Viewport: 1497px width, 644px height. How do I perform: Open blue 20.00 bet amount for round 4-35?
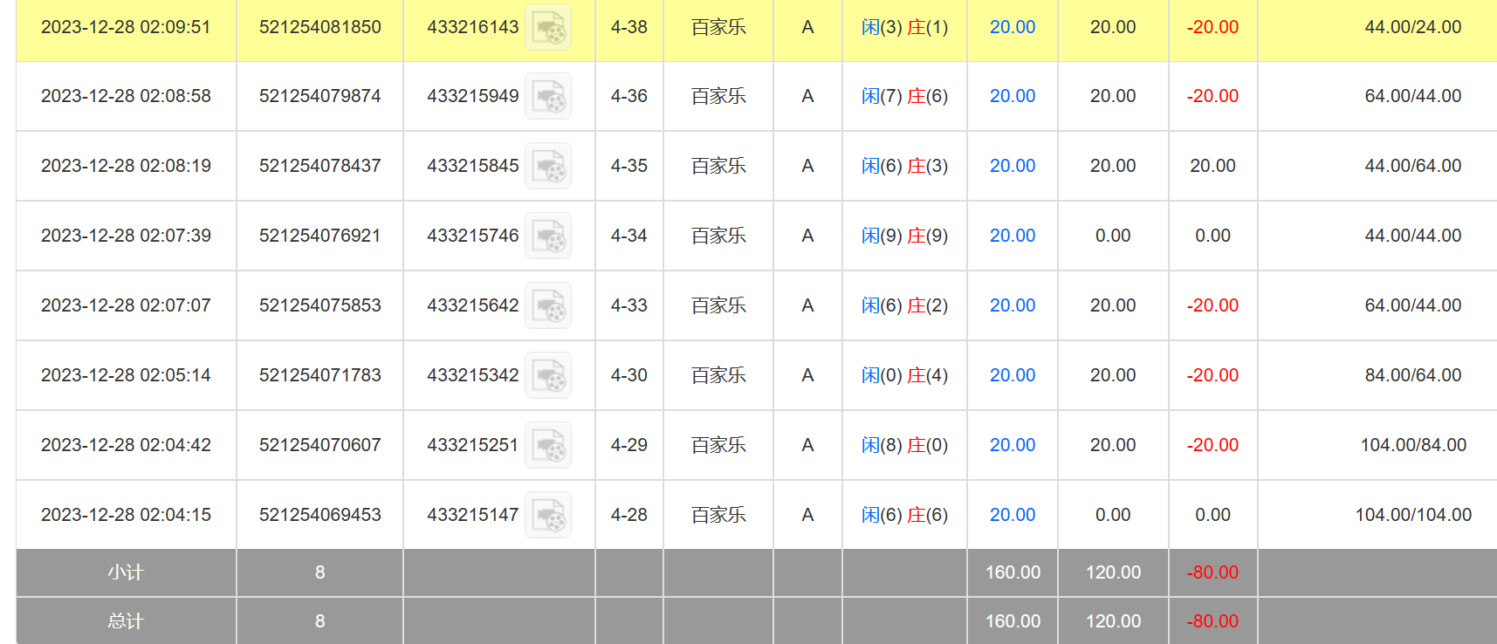click(x=1012, y=166)
